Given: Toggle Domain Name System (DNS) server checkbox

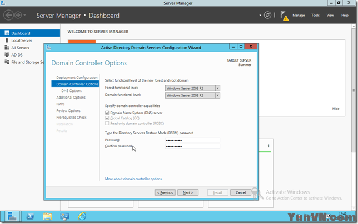Looking at the screenshot, I should (107, 113).
